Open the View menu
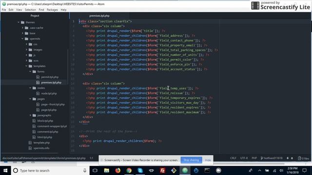Image resolution: width=312 pixels, height=175 pixels. click(x=19, y=10)
